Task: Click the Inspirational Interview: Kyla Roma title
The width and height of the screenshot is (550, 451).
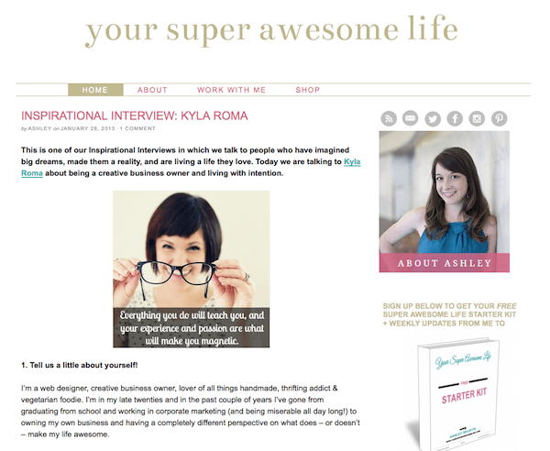Action: coord(135,115)
